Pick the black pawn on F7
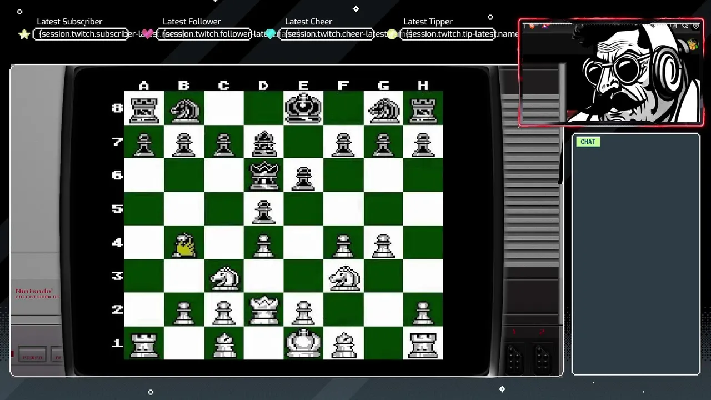The height and width of the screenshot is (400, 711). coord(343,144)
